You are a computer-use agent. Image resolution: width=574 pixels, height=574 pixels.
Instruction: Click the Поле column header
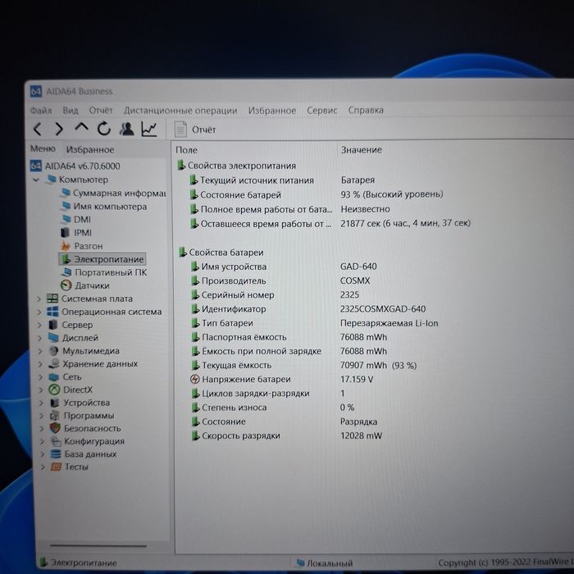186,150
